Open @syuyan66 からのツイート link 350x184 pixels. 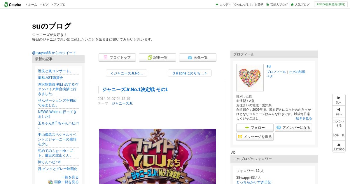pyautogui.click(x=54, y=53)
